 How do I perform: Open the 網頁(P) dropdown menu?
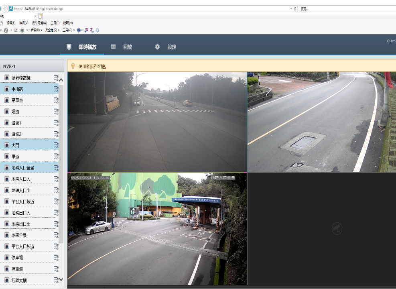[37, 30]
